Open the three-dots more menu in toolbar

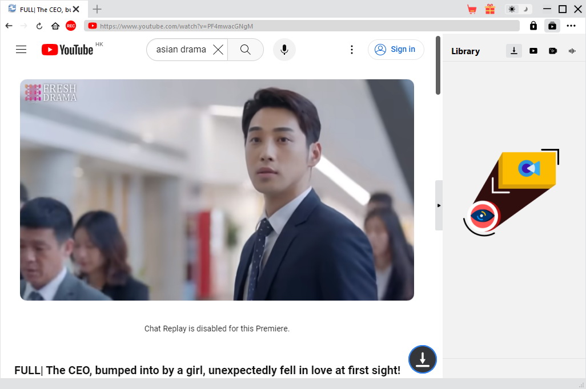pos(571,26)
